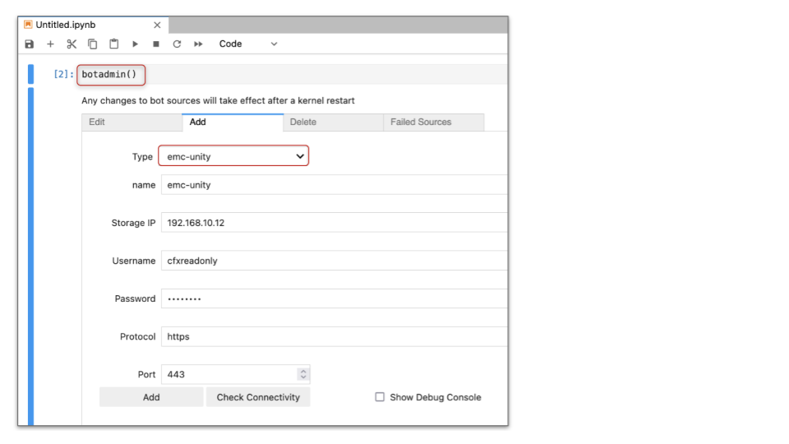This screenshot has height=444, width=789.
Task: Click the Check Connectivity button
Action: click(258, 397)
